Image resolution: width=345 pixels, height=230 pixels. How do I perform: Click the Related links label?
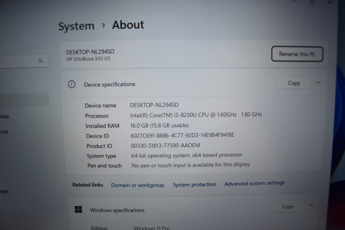[x=88, y=185]
